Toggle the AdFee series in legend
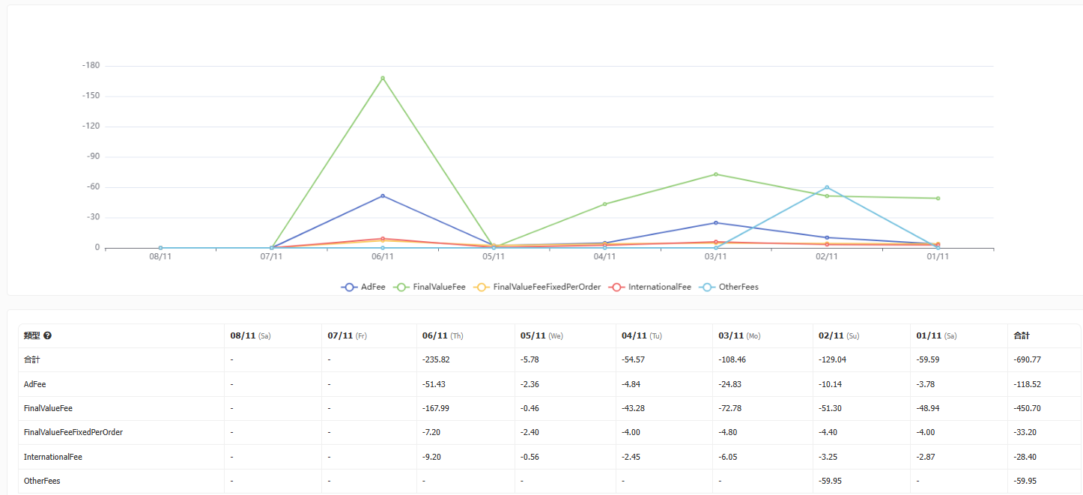The width and height of the screenshot is (1083, 495). (x=363, y=287)
